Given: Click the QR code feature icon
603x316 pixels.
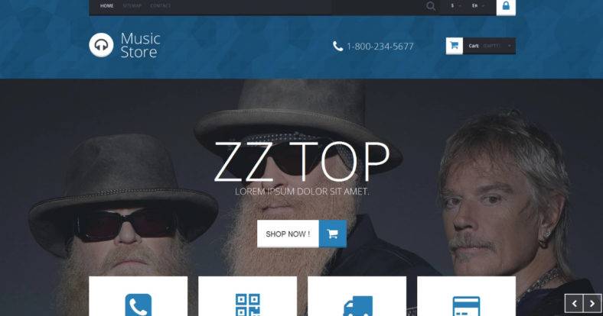Looking at the screenshot, I should pos(248,305).
